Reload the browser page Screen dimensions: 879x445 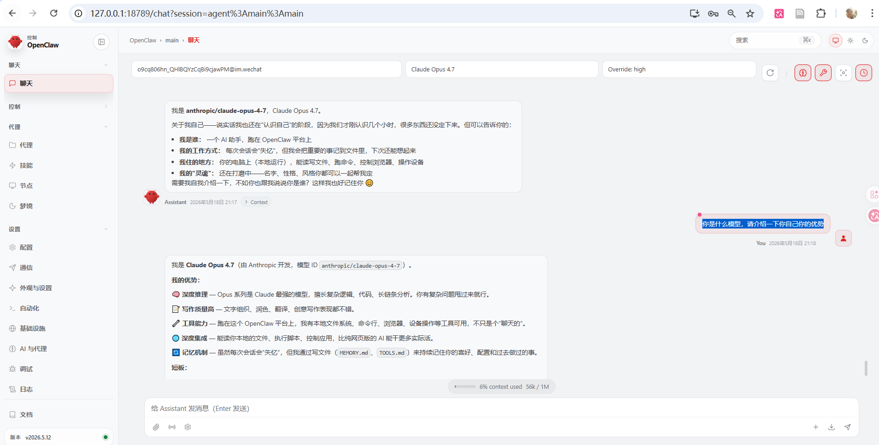pyautogui.click(x=54, y=13)
